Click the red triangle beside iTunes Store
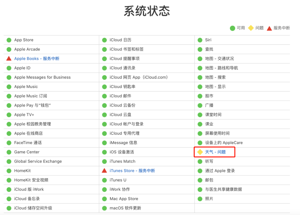 (104, 171)
